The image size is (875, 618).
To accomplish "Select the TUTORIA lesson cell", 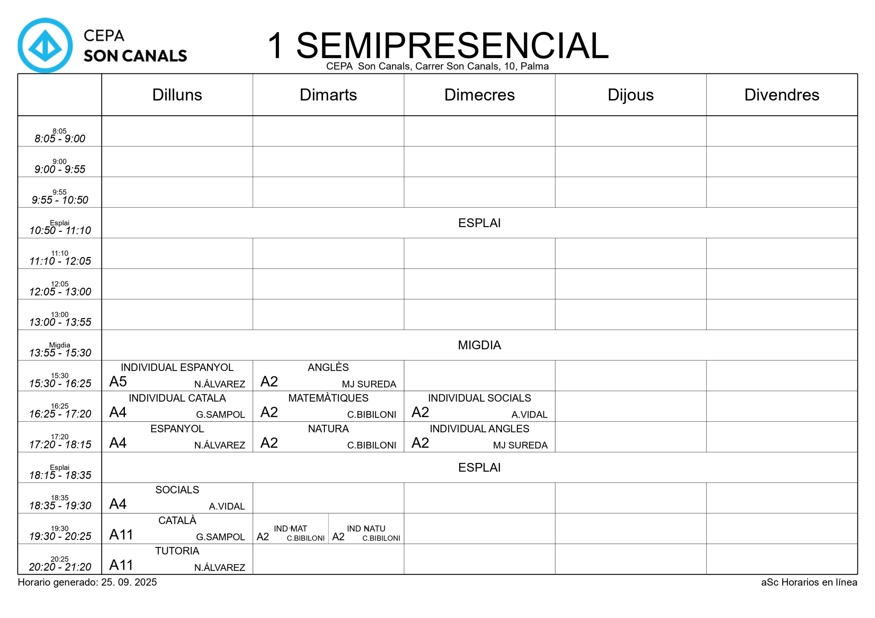I will point(177,559).
